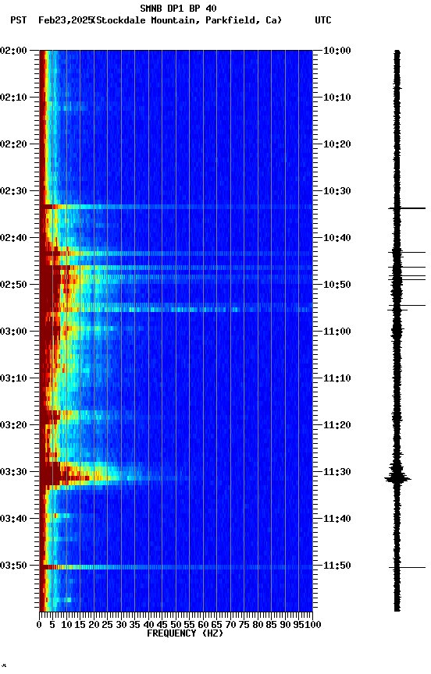Viewport: 431px width, 674px height.
Task: Click the PST time label 03:40
Action: point(13,520)
